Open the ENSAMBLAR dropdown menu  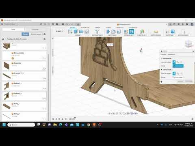[129, 35]
